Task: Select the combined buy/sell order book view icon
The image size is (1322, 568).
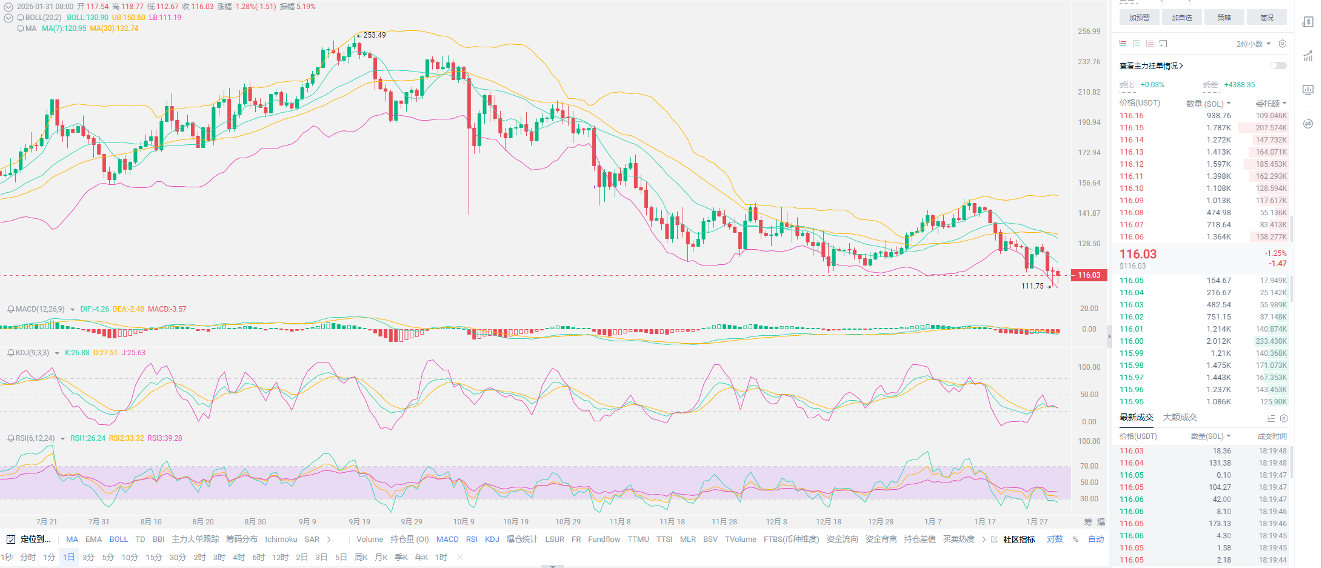Action: [x=1123, y=44]
